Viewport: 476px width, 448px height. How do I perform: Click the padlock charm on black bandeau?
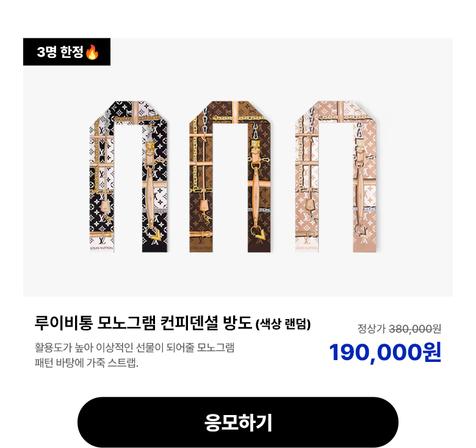click(105, 206)
